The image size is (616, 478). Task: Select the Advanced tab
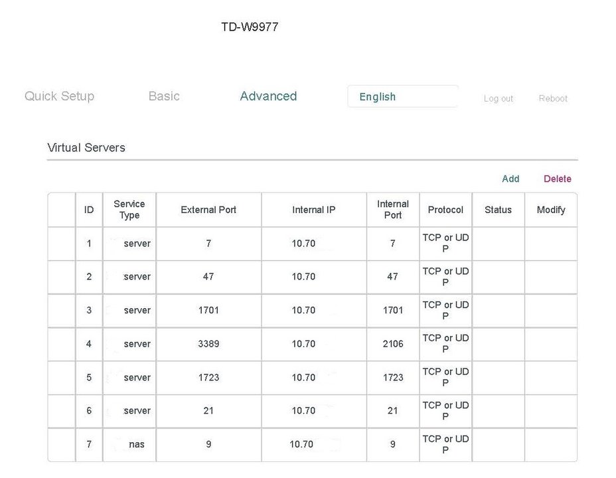click(x=268, y=96)
